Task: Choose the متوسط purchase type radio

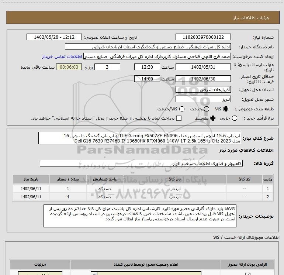Action: pyautogui.click(x=213, y=118)
